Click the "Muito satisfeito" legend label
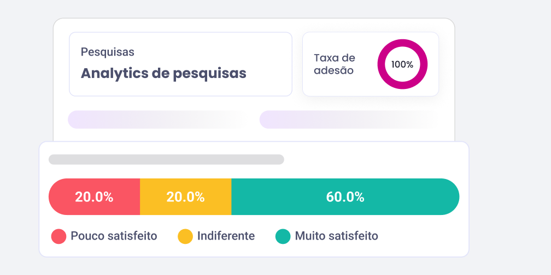The width and height of the screenshot is (551, 275). tap(336, 236)
